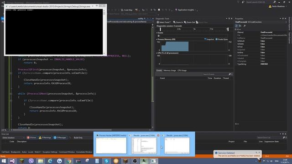Open Skype from the taskbar
Image resolution: width=292 pixels, height=164 pixels.
click(x=106, y=161)
